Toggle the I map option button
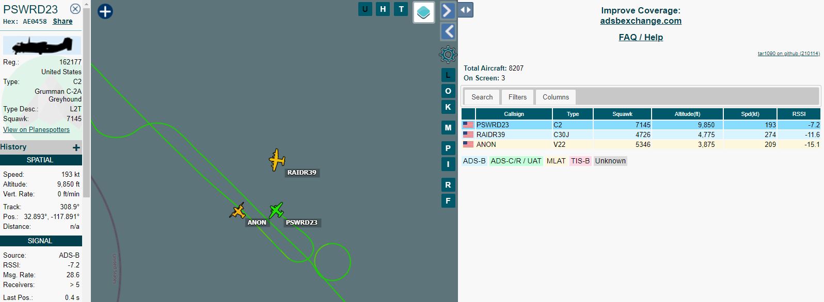Viewport: 824px width, 302px height. point(448,164)
